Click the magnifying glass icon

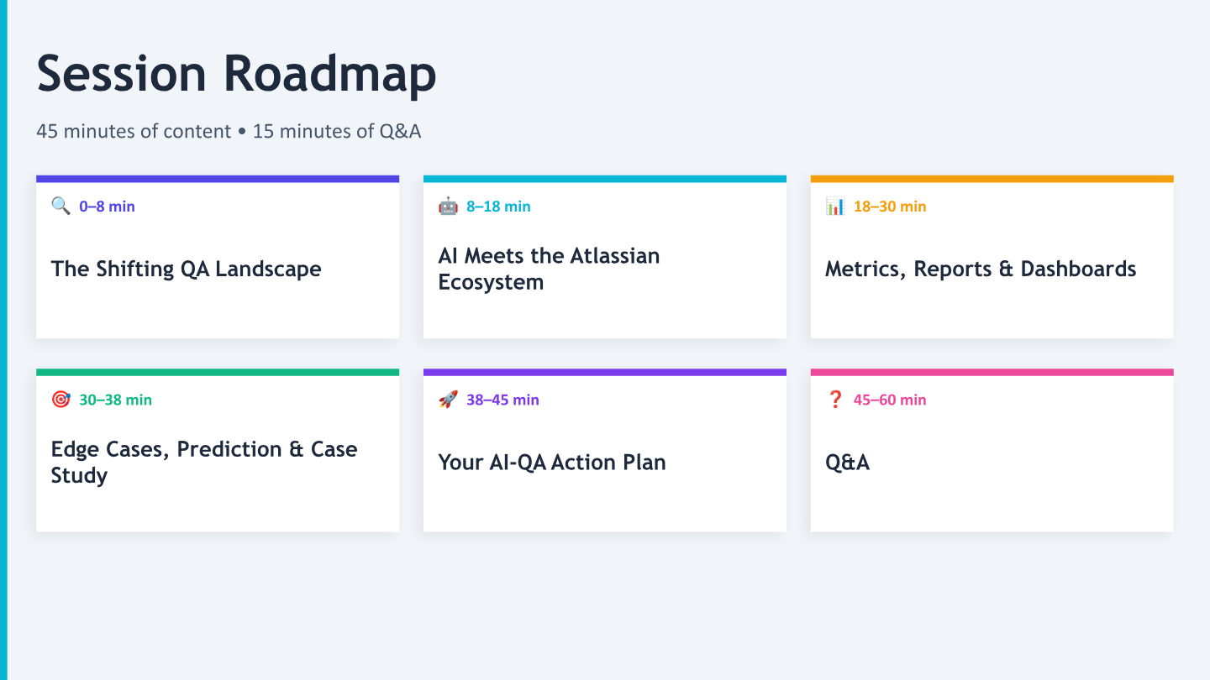pos(60,206)
